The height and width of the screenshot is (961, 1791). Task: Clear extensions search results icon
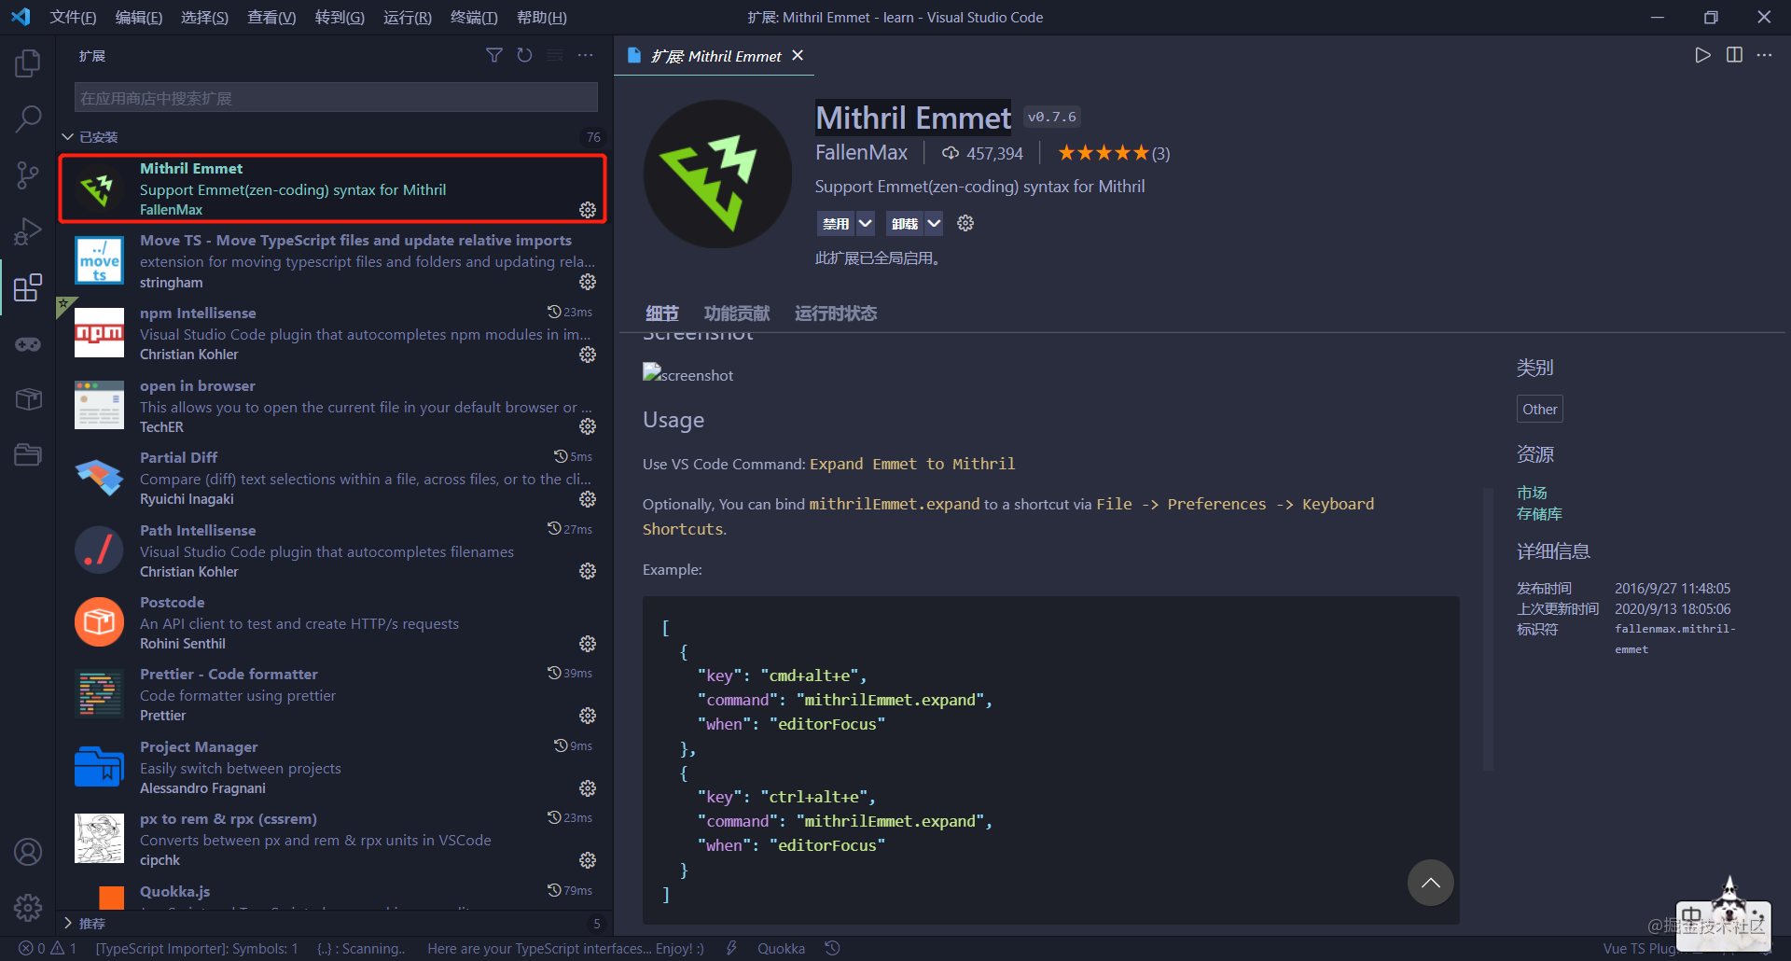pos(555,56)
